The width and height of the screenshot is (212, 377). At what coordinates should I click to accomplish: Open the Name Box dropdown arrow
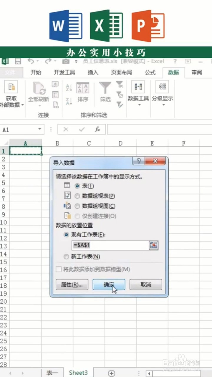[x=39, y=129]
